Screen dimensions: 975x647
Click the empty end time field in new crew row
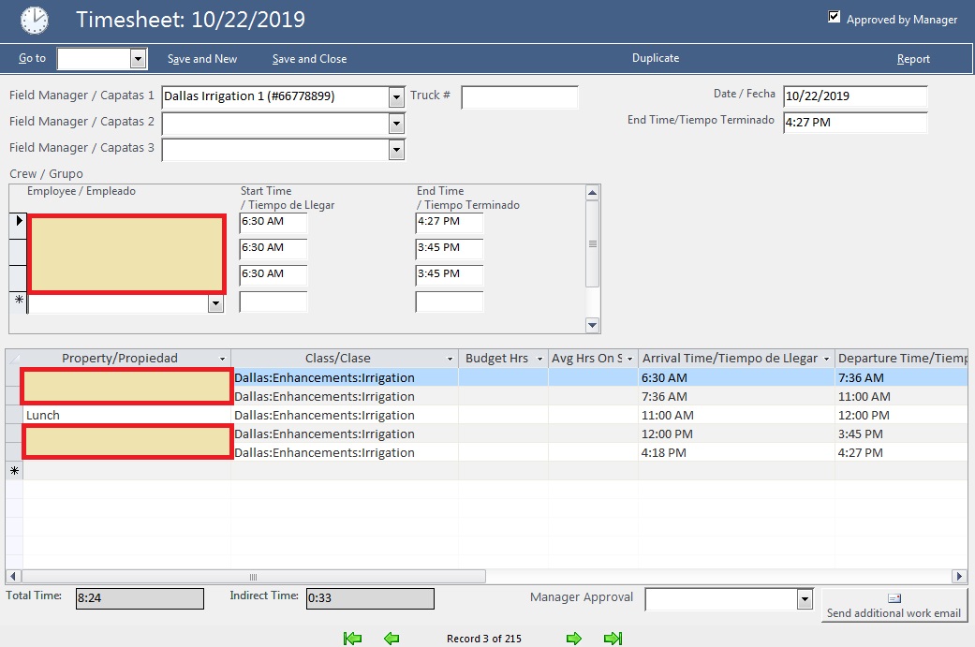point(449,301)
